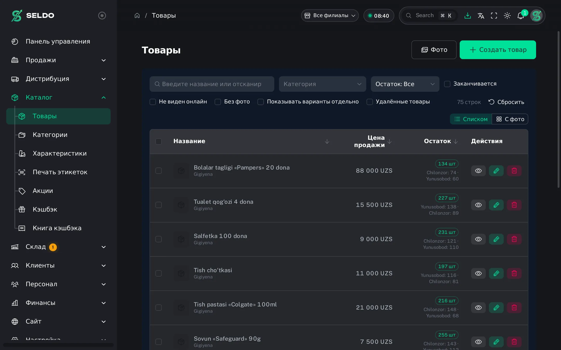Open the language translate icon
This screenshot has height=350, width=561.
(x=481, y=16)
